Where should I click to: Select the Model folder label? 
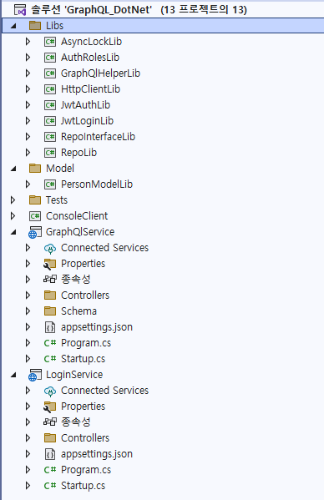click(60, 169)
